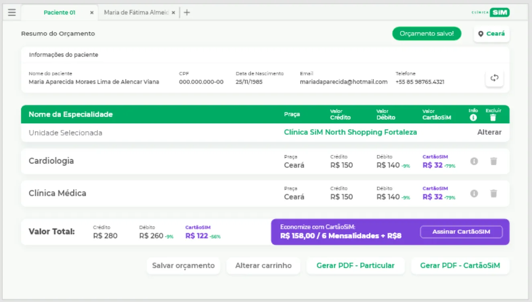Viewport: 532px width, 302px height.
Task: Click Alterar to change selected unit
Action: (x=489, y=132)
